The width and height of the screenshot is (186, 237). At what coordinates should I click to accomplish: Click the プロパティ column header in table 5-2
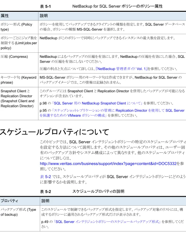[x=20, y=201]
